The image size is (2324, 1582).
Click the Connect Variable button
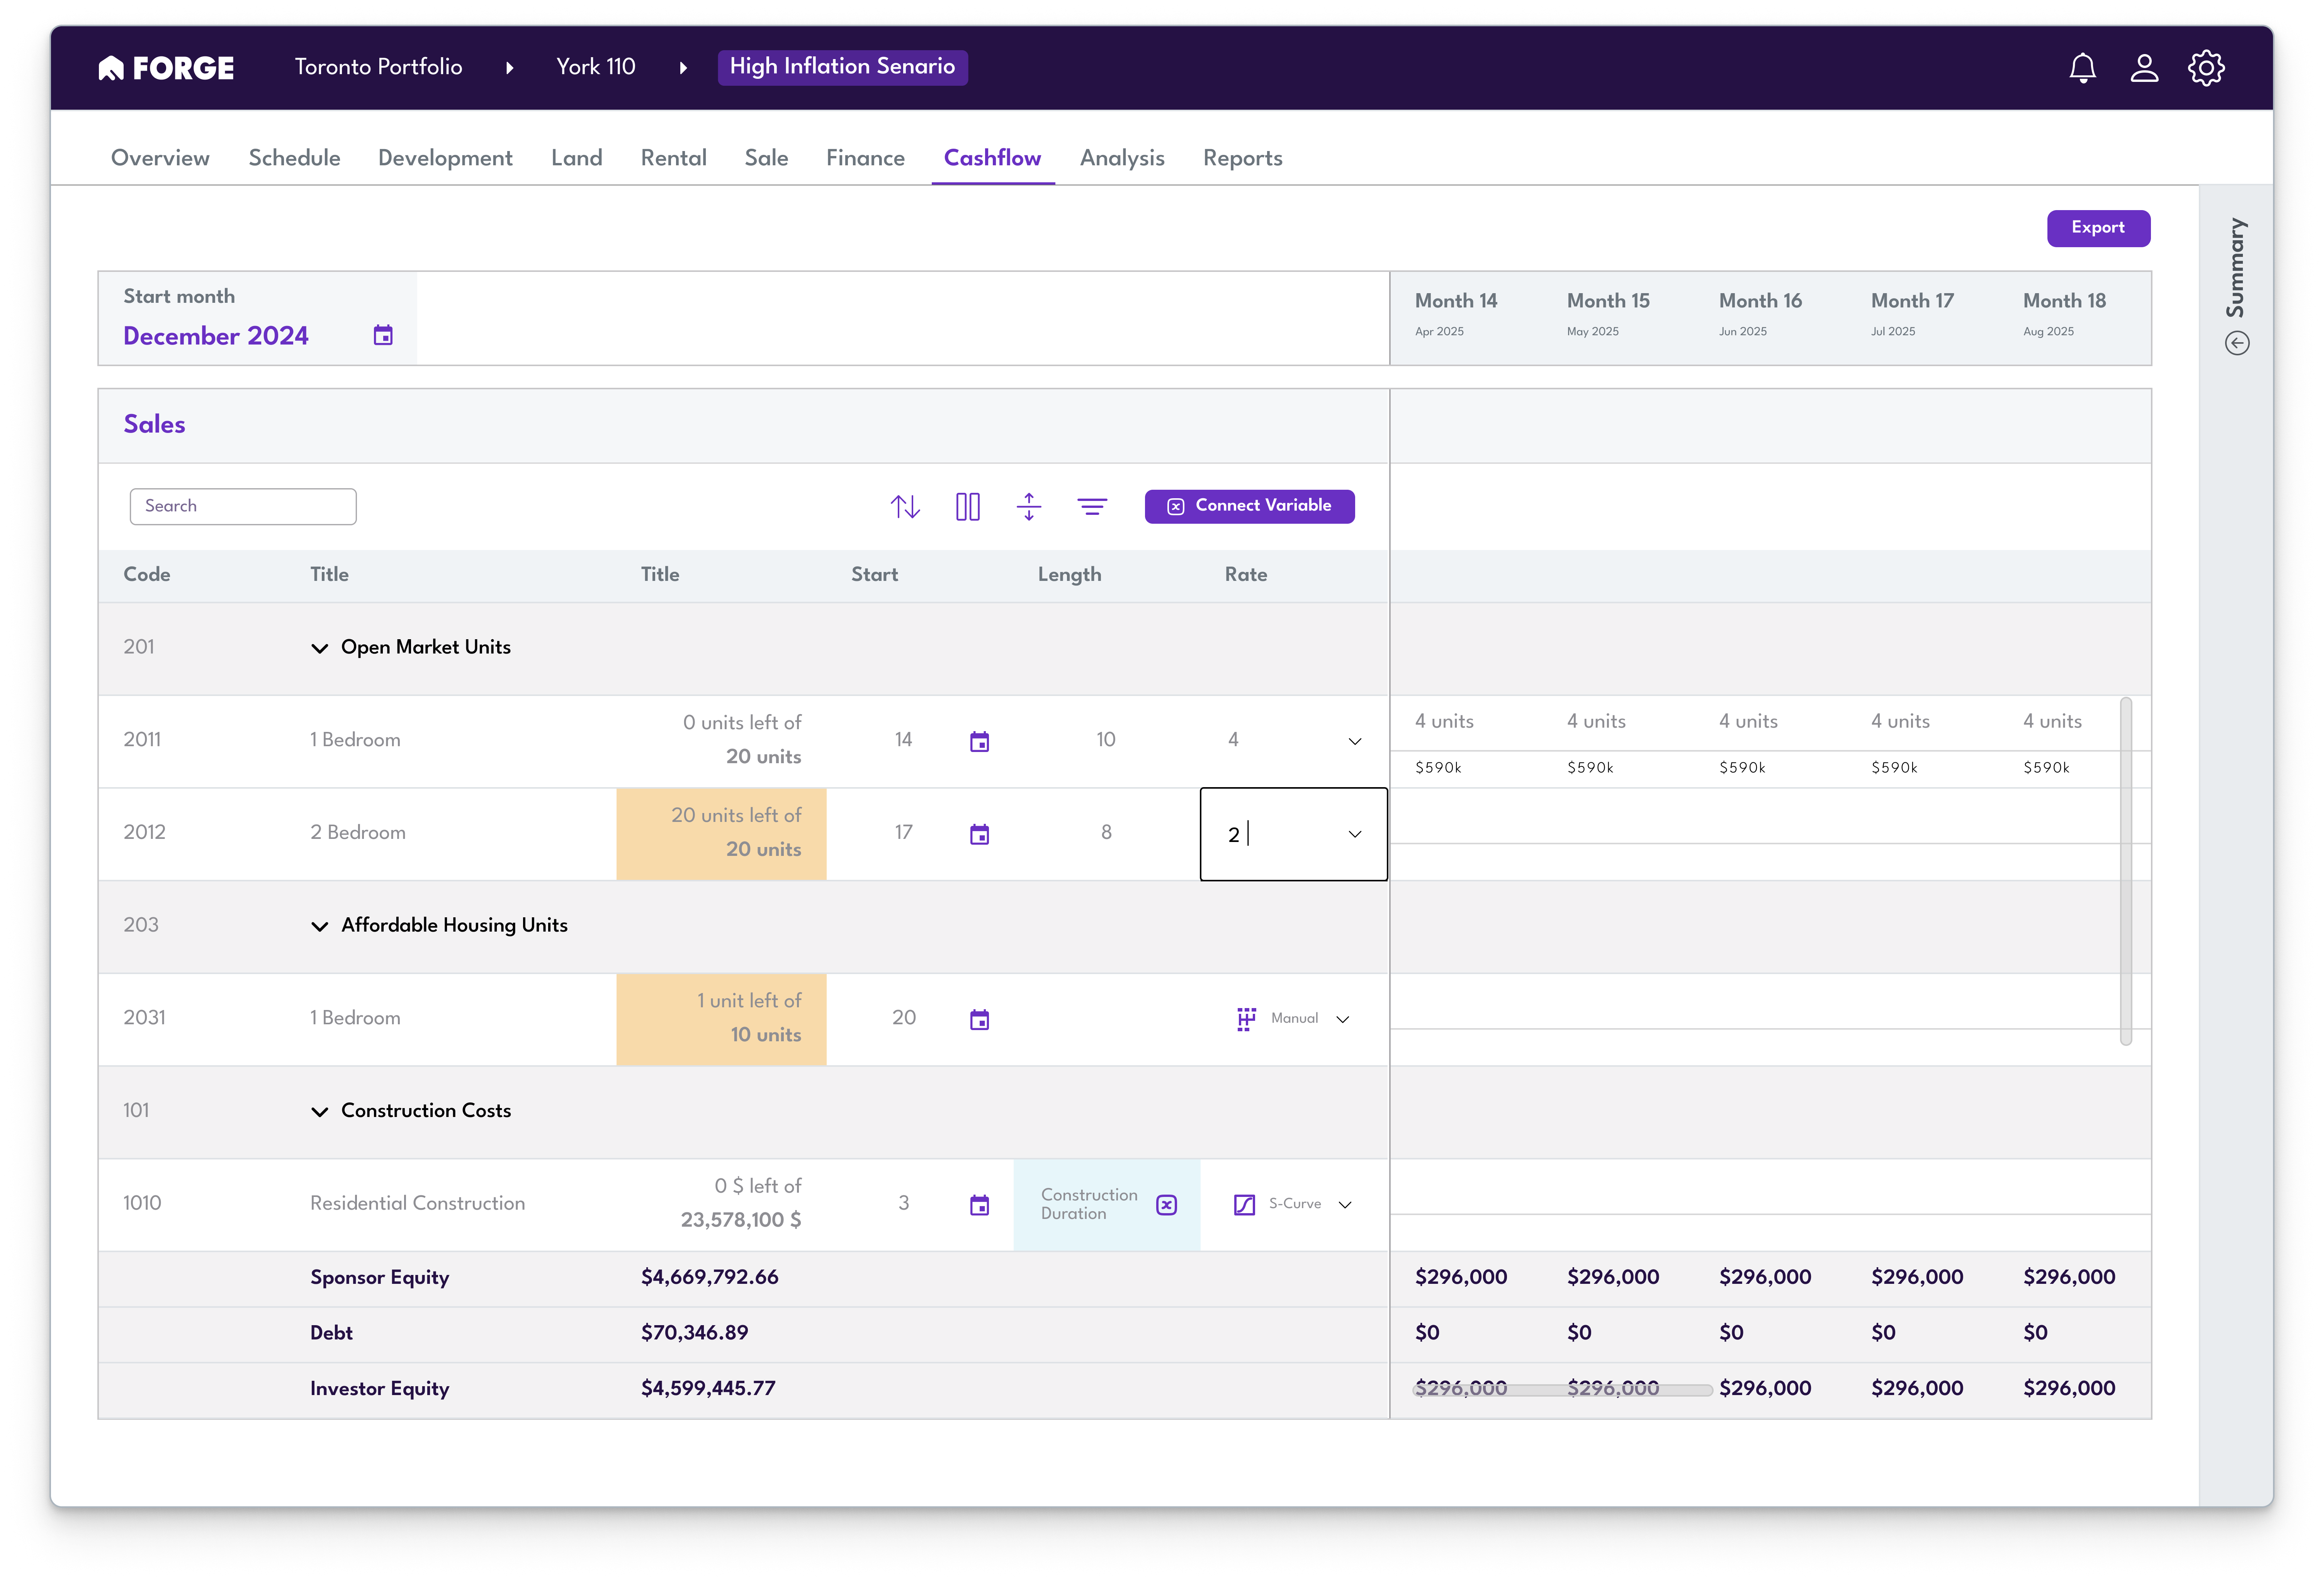[1249, 506]
